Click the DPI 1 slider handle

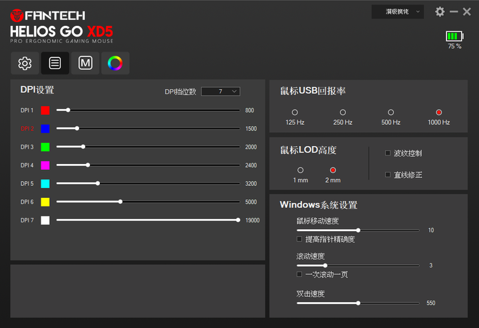[x=68, y=110]
